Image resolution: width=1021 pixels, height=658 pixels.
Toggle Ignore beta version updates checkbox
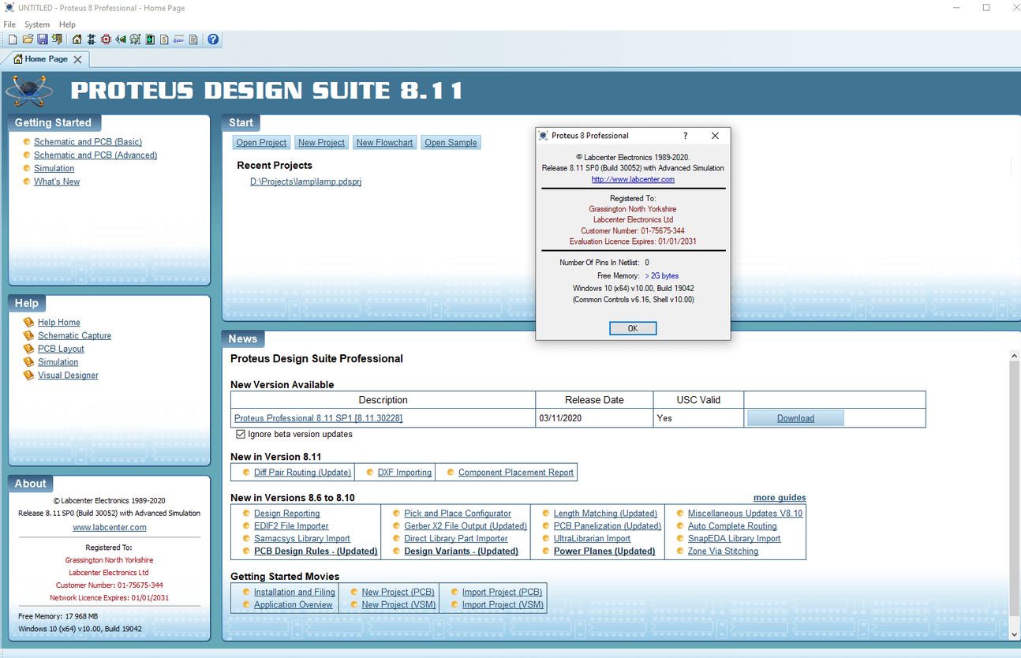pos(241,434)
